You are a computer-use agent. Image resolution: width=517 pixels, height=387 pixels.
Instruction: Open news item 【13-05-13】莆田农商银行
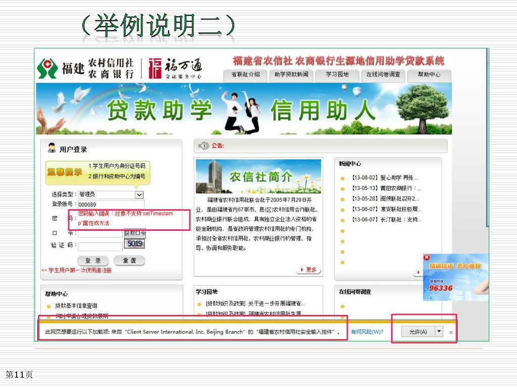[x=386, y=188]
